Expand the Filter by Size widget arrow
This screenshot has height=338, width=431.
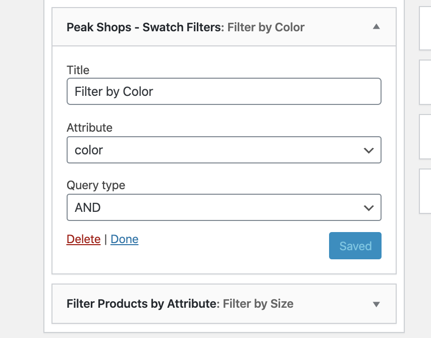coord(376,304)
